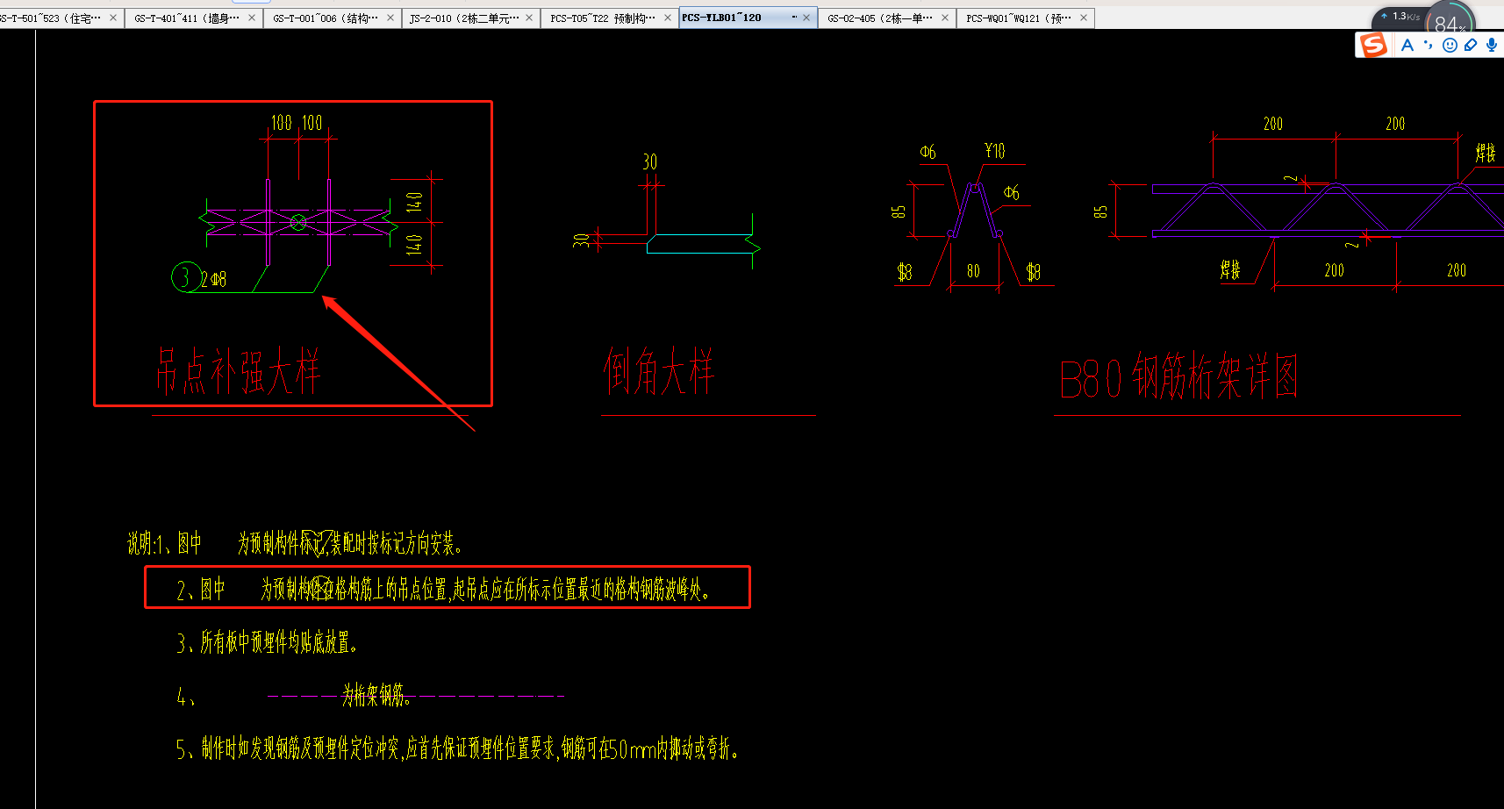Click the 1.3K/s network speed indicator
1504x809 pixels.
pos(1400,16)
